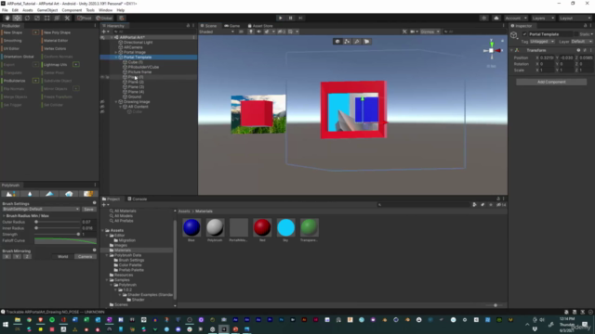Viewport: 595px width, 334px height.
Task: Open the GameObject menu
Action: (x=47, y=10)
